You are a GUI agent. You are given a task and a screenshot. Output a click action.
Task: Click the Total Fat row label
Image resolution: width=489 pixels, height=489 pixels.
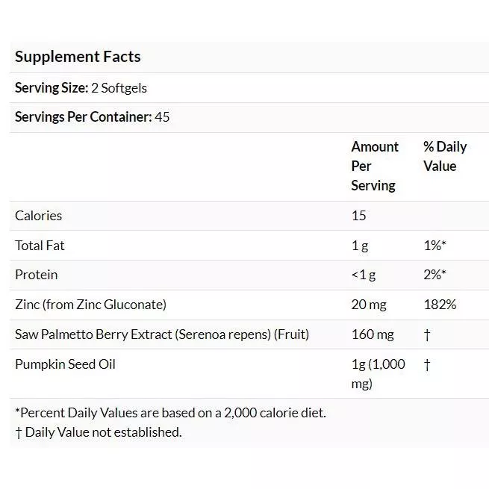click(x=40, y=246)
